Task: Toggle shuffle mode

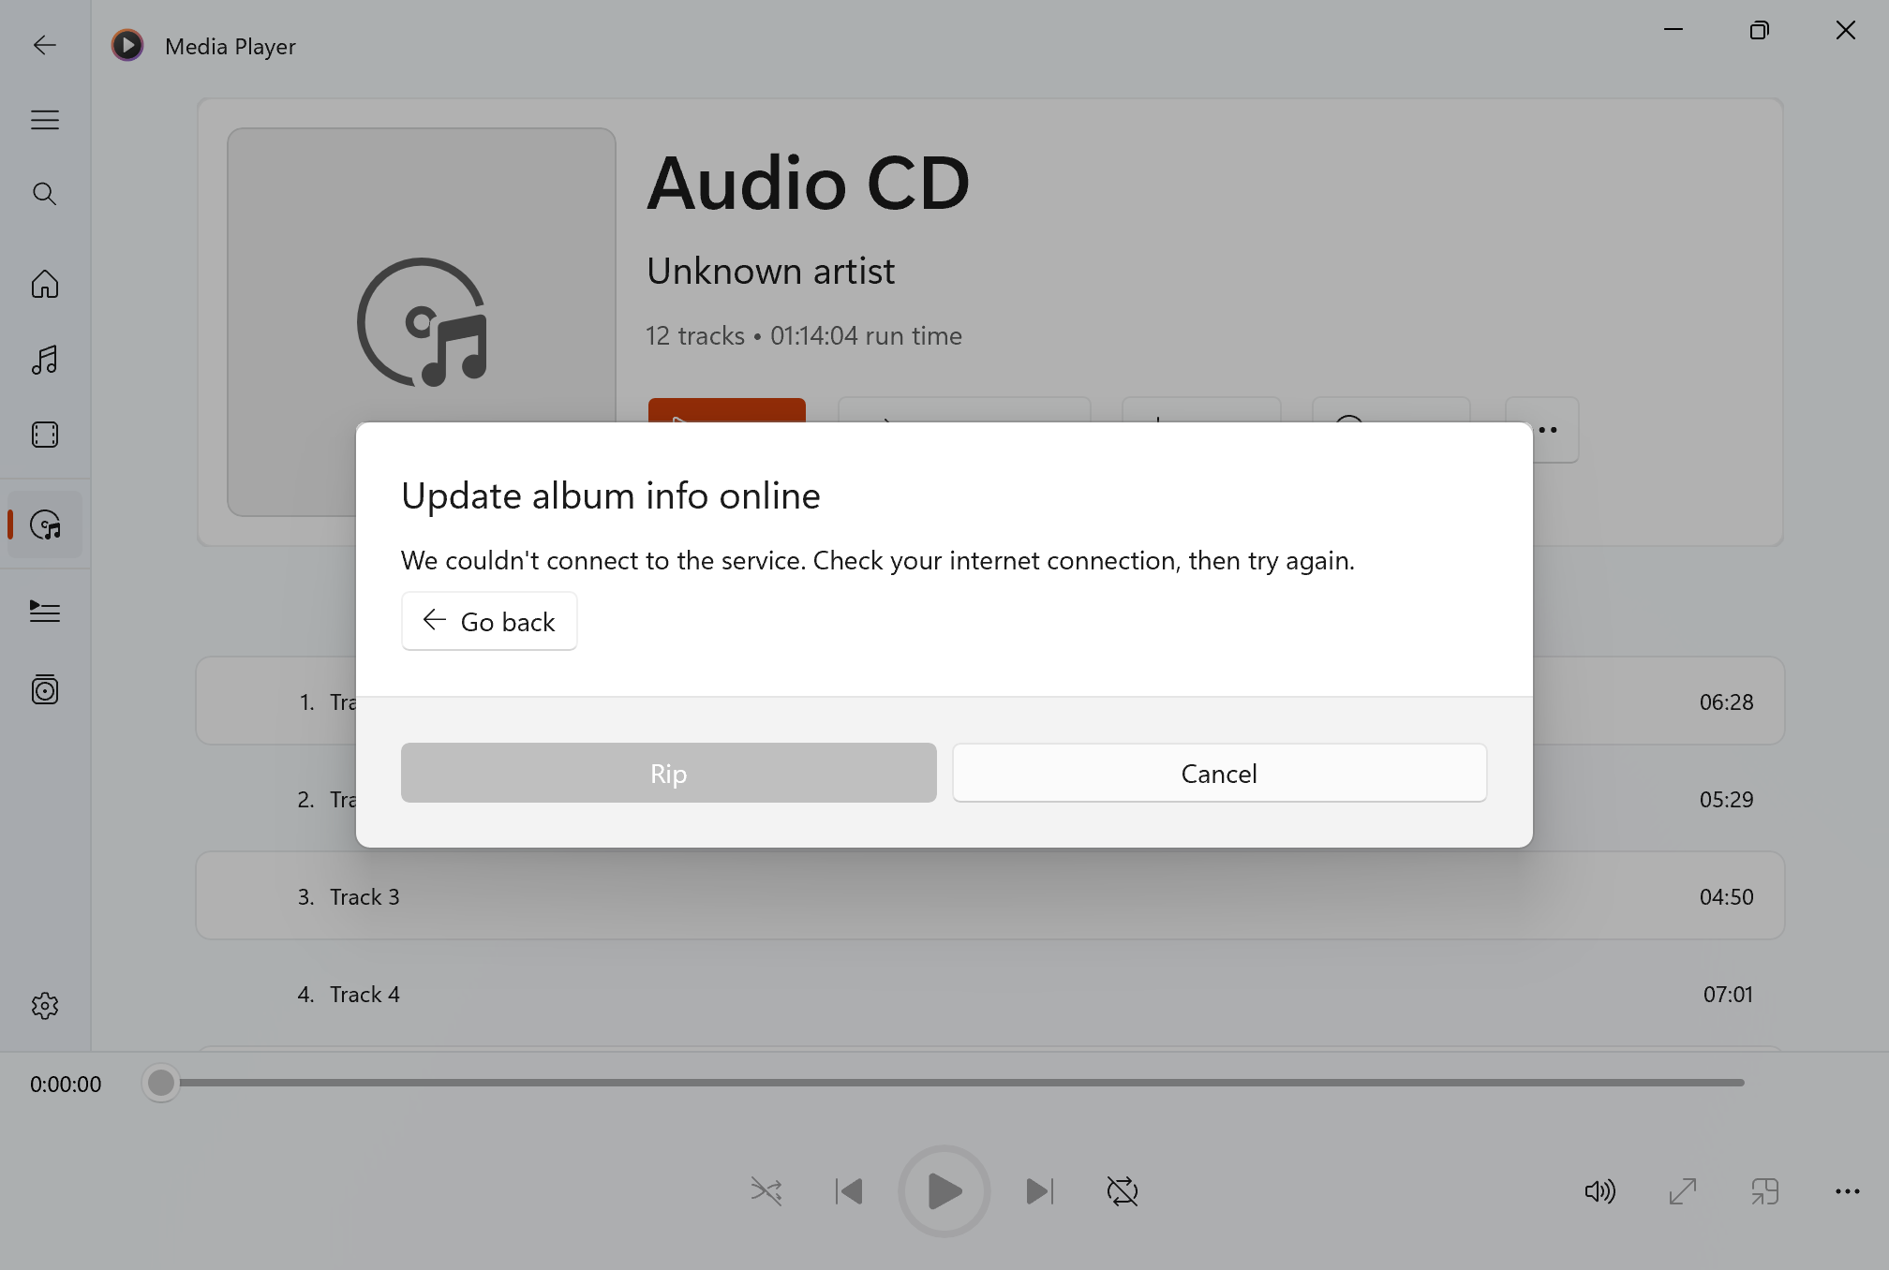Action: [766, 1191]
